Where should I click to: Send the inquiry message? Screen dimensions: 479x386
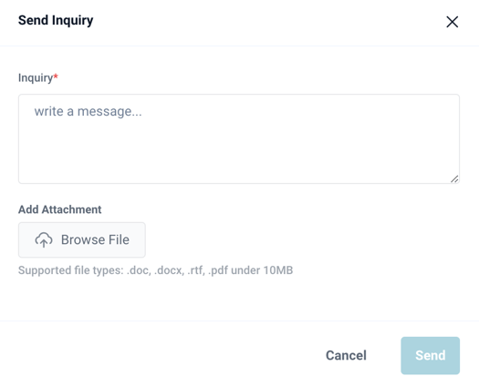coord(430,355)
